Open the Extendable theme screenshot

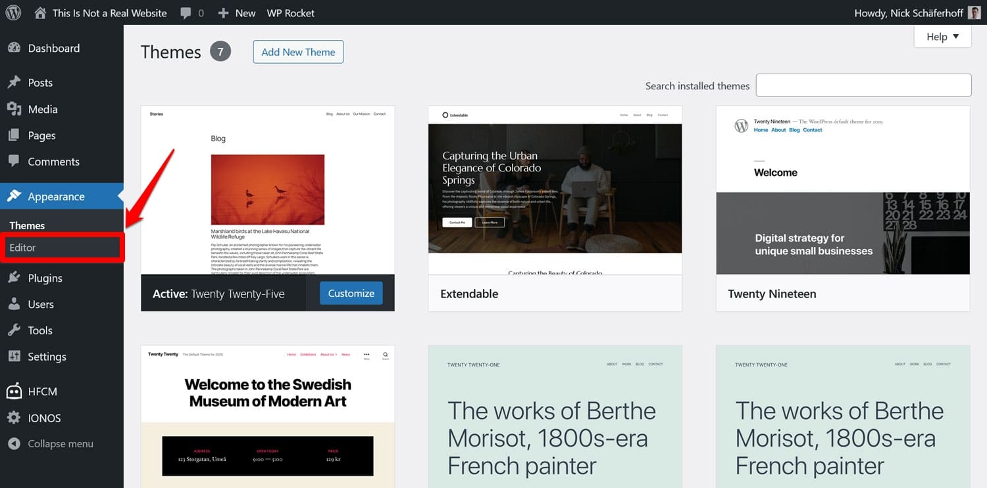(555, 190)
